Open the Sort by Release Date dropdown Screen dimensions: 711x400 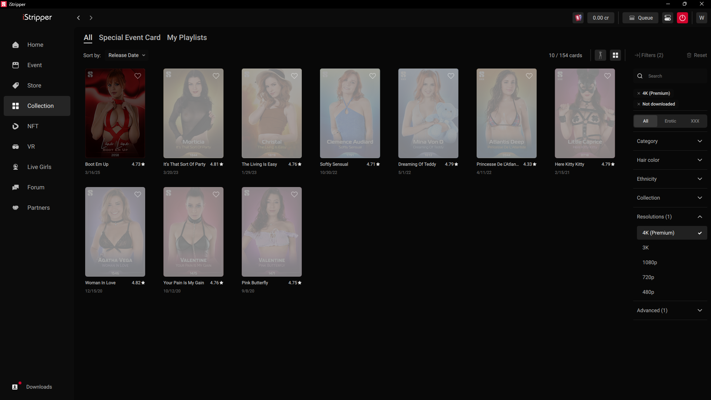tap(127, 55)
